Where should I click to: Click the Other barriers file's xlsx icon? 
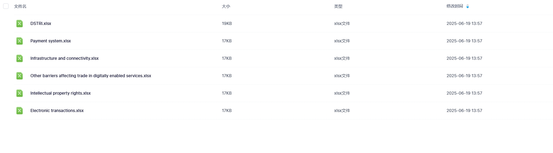coord(20,76)
